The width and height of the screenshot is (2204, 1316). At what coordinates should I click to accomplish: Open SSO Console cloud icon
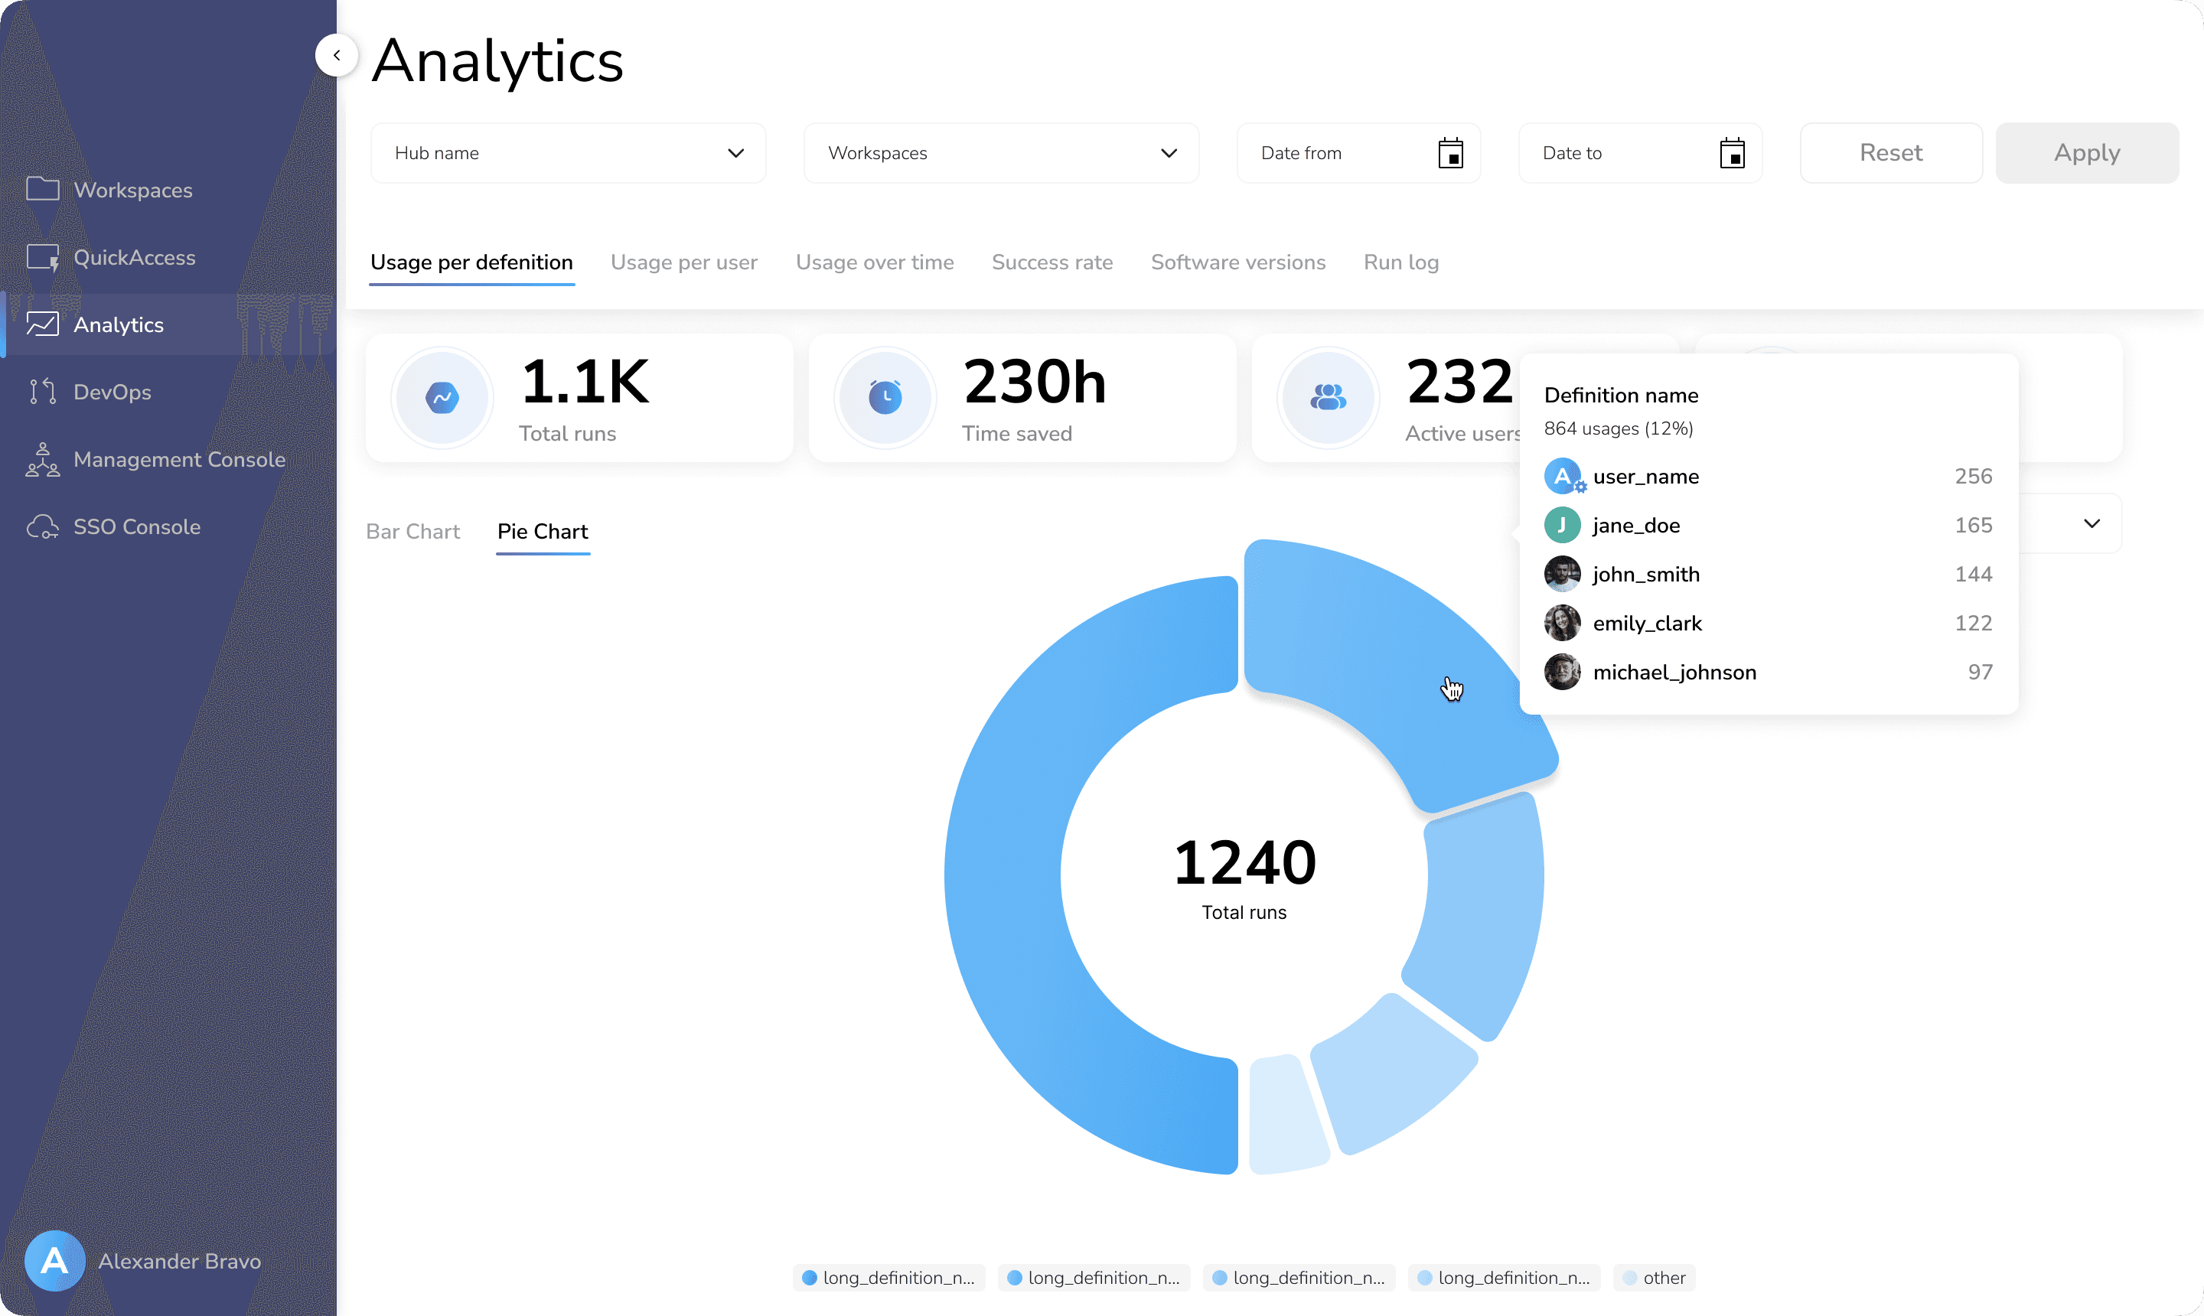(x=43, y=526)
